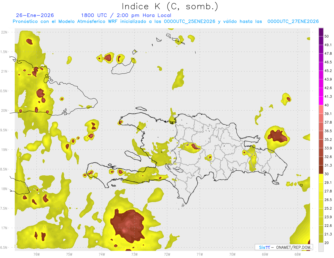Click "Pronóstico con el Modelo Atmosferico WRF" text
This screenshot has width=334, height=258.
(65, 21)
